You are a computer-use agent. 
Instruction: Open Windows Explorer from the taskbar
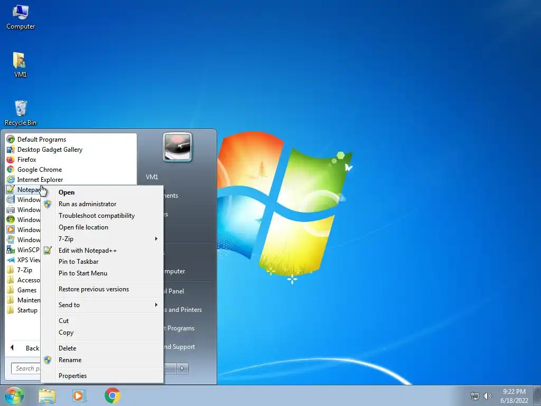coord(47,396)
